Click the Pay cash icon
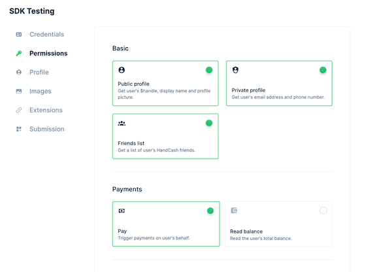The width and height of the screenshot is (392, 272). tap(122, 211)
